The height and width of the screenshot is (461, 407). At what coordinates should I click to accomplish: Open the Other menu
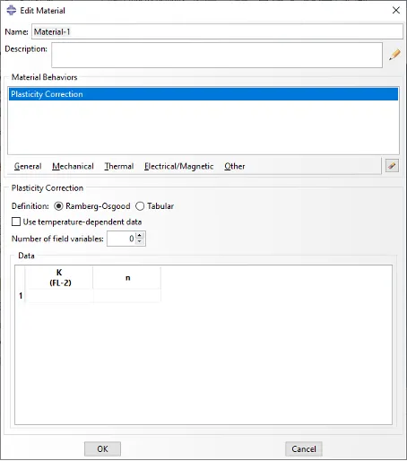235,166
